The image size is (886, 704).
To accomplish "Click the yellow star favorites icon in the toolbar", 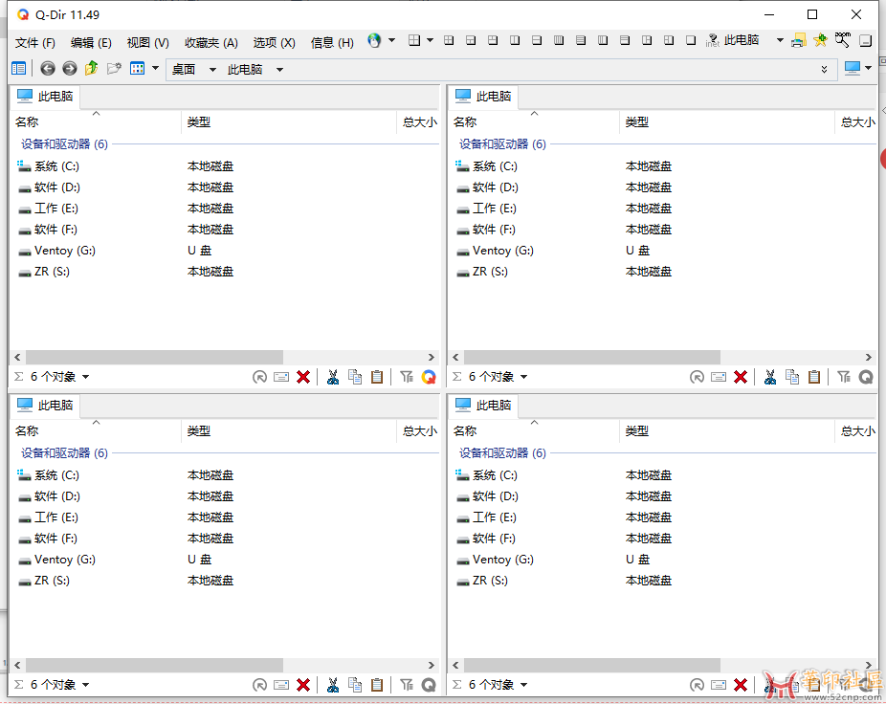I will pyautogui.click(x=820, y=41).
